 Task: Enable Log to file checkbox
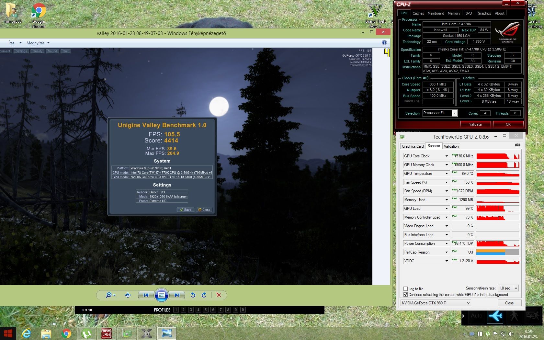(x=405, y=289)
